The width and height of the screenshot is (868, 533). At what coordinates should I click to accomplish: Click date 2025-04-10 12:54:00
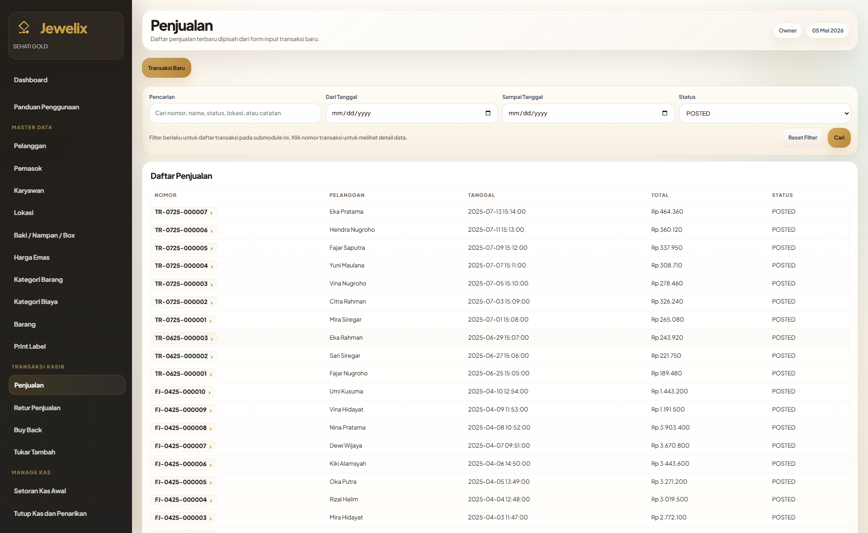click(498, 391)
